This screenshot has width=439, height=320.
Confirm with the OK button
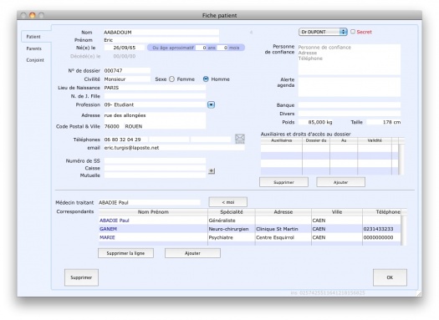click(x=390, y=277)
